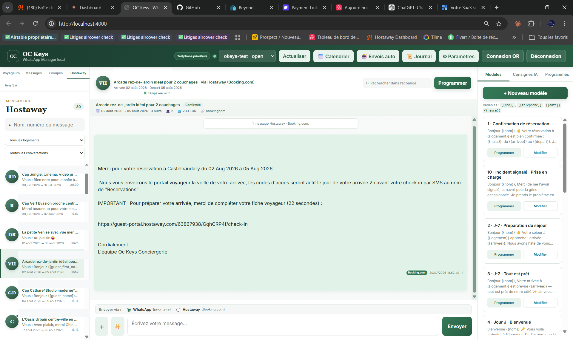This screenshot has height=340, width=573.
Task: Click Actualiser to refresh
Action: (295, 56)
